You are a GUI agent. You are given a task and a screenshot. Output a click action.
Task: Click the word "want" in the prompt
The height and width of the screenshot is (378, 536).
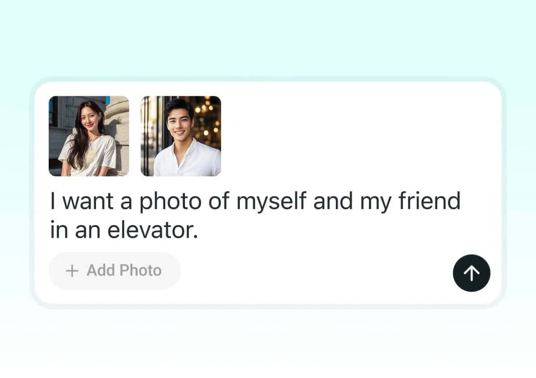tap(88, 201)
